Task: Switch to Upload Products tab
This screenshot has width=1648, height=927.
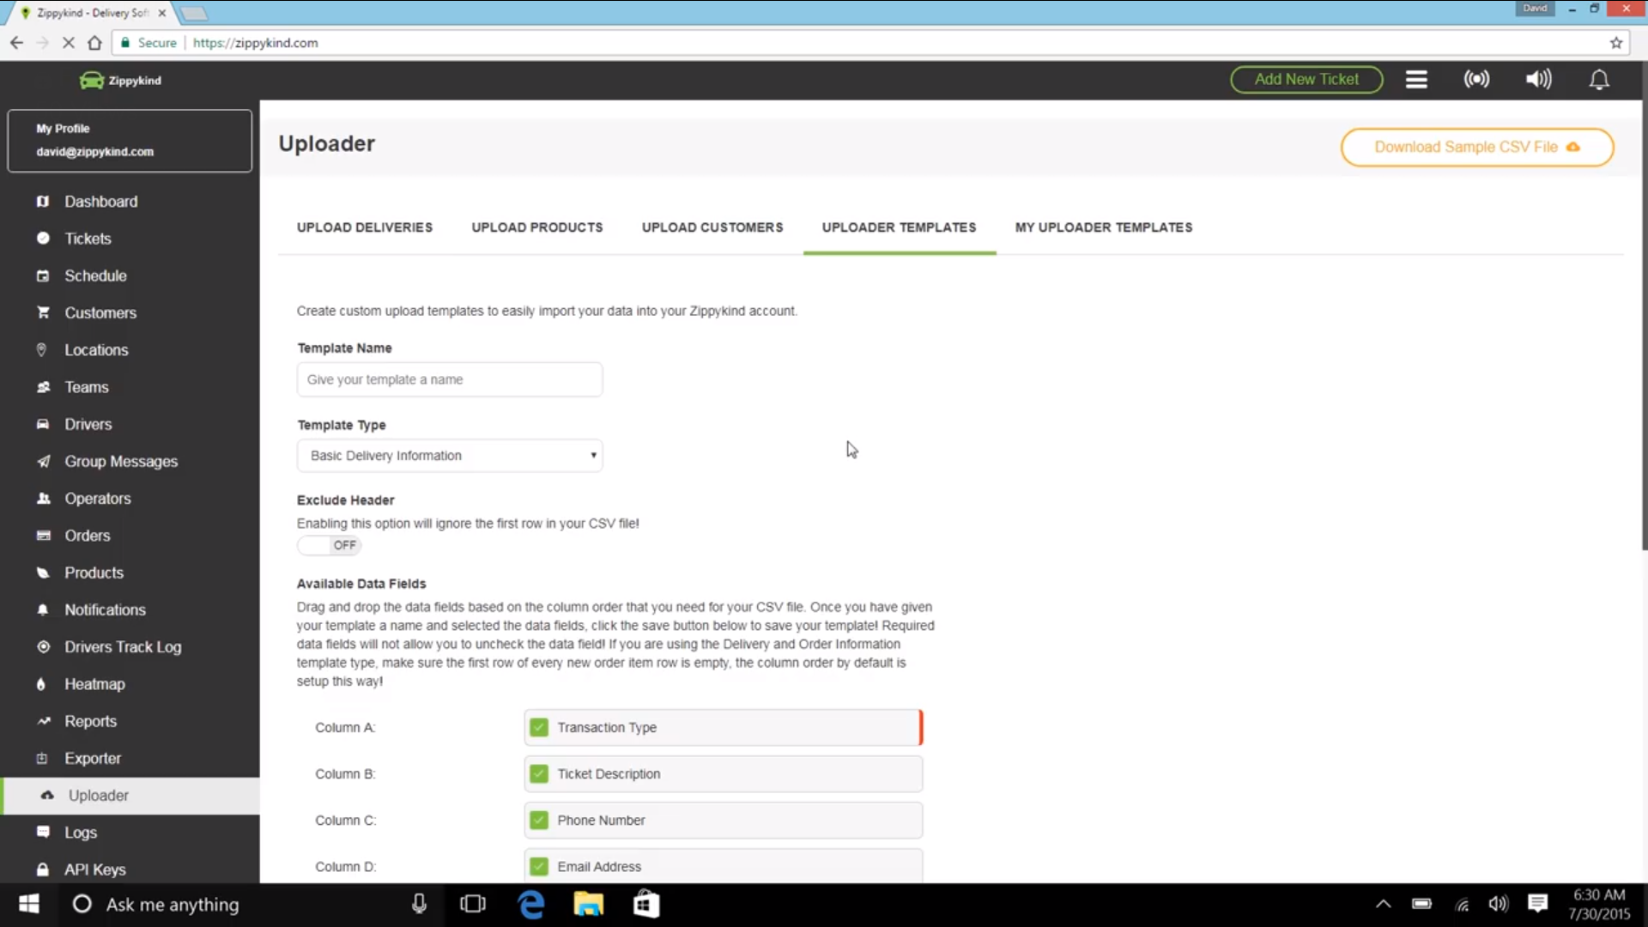Action: [537, 227]
